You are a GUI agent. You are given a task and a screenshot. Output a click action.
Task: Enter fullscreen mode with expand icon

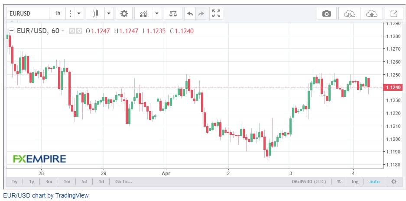216,13
